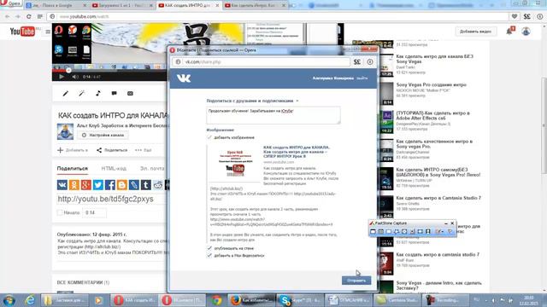The height and width of the screenshot is (307, 547).
Task: Click the vk.com share window address bar
Action: coord(261,62)
